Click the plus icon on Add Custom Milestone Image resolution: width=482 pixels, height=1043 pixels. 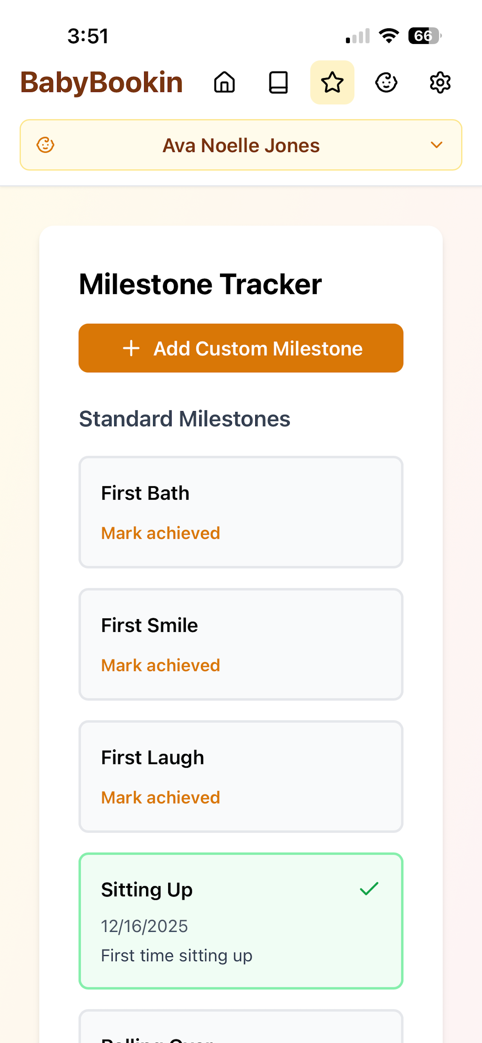(131, 348)
